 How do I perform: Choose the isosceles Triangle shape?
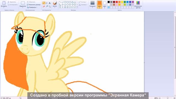[x=75, y=2]
